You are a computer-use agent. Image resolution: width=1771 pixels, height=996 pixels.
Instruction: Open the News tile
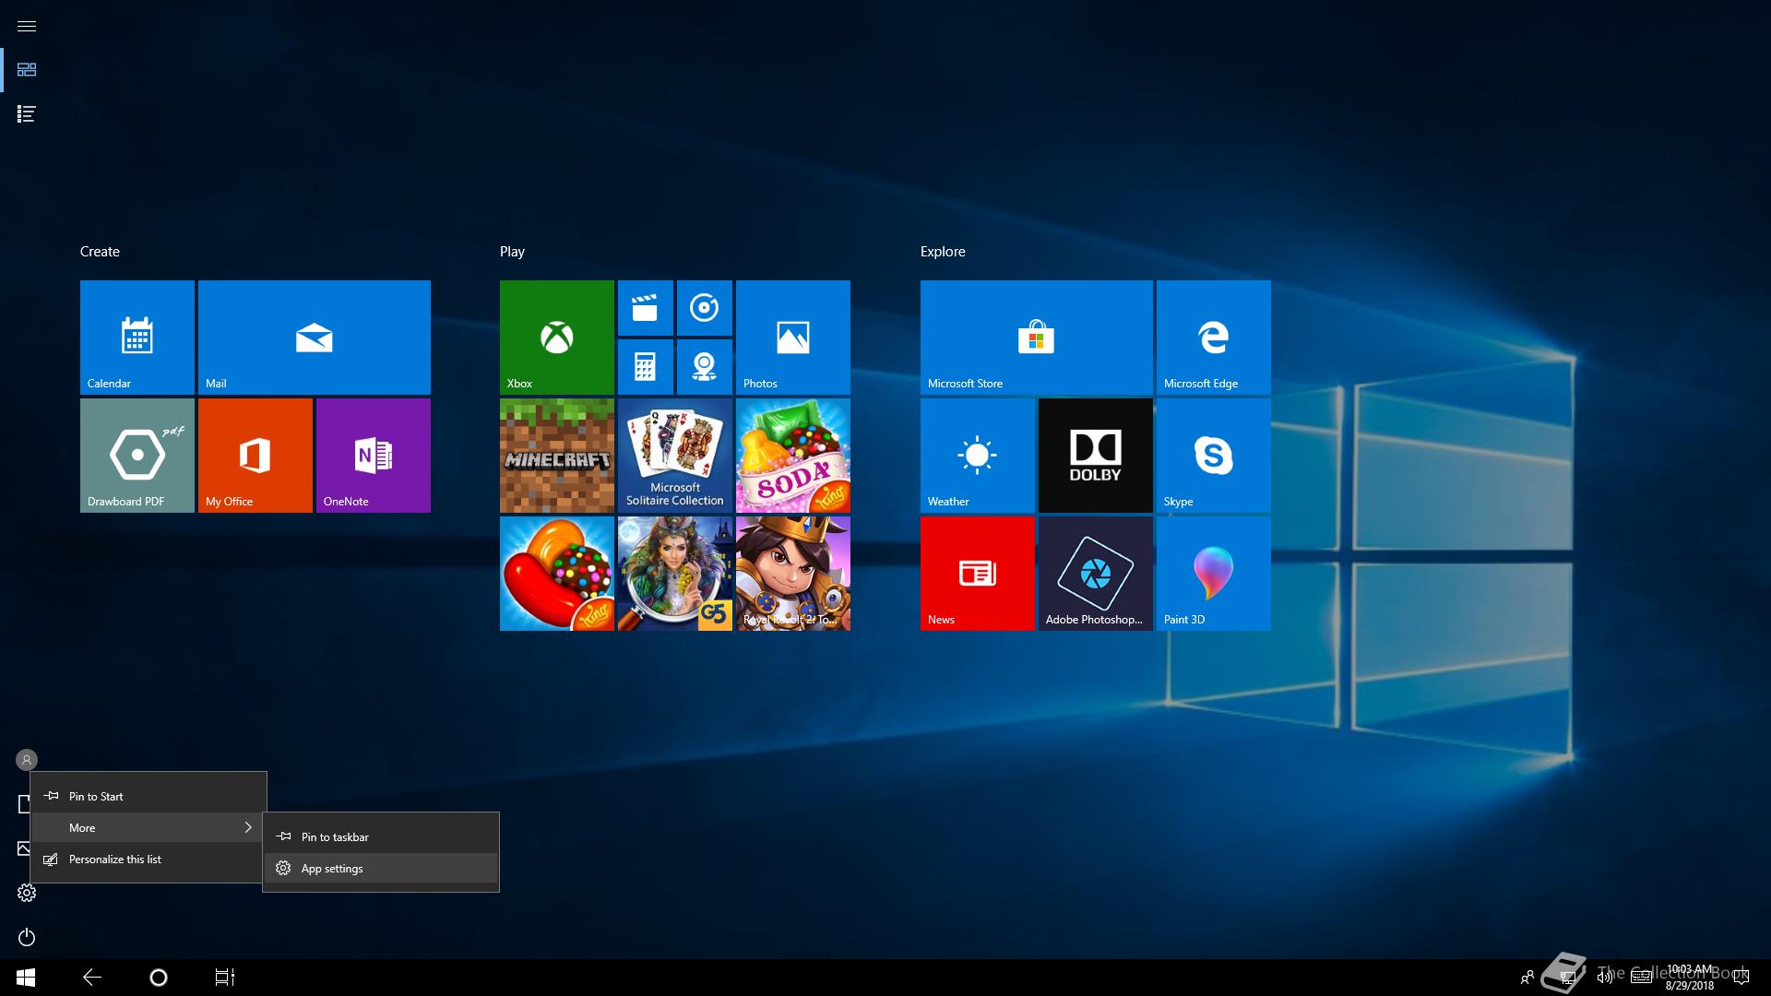pyautogui.click(x=978, y=574)
